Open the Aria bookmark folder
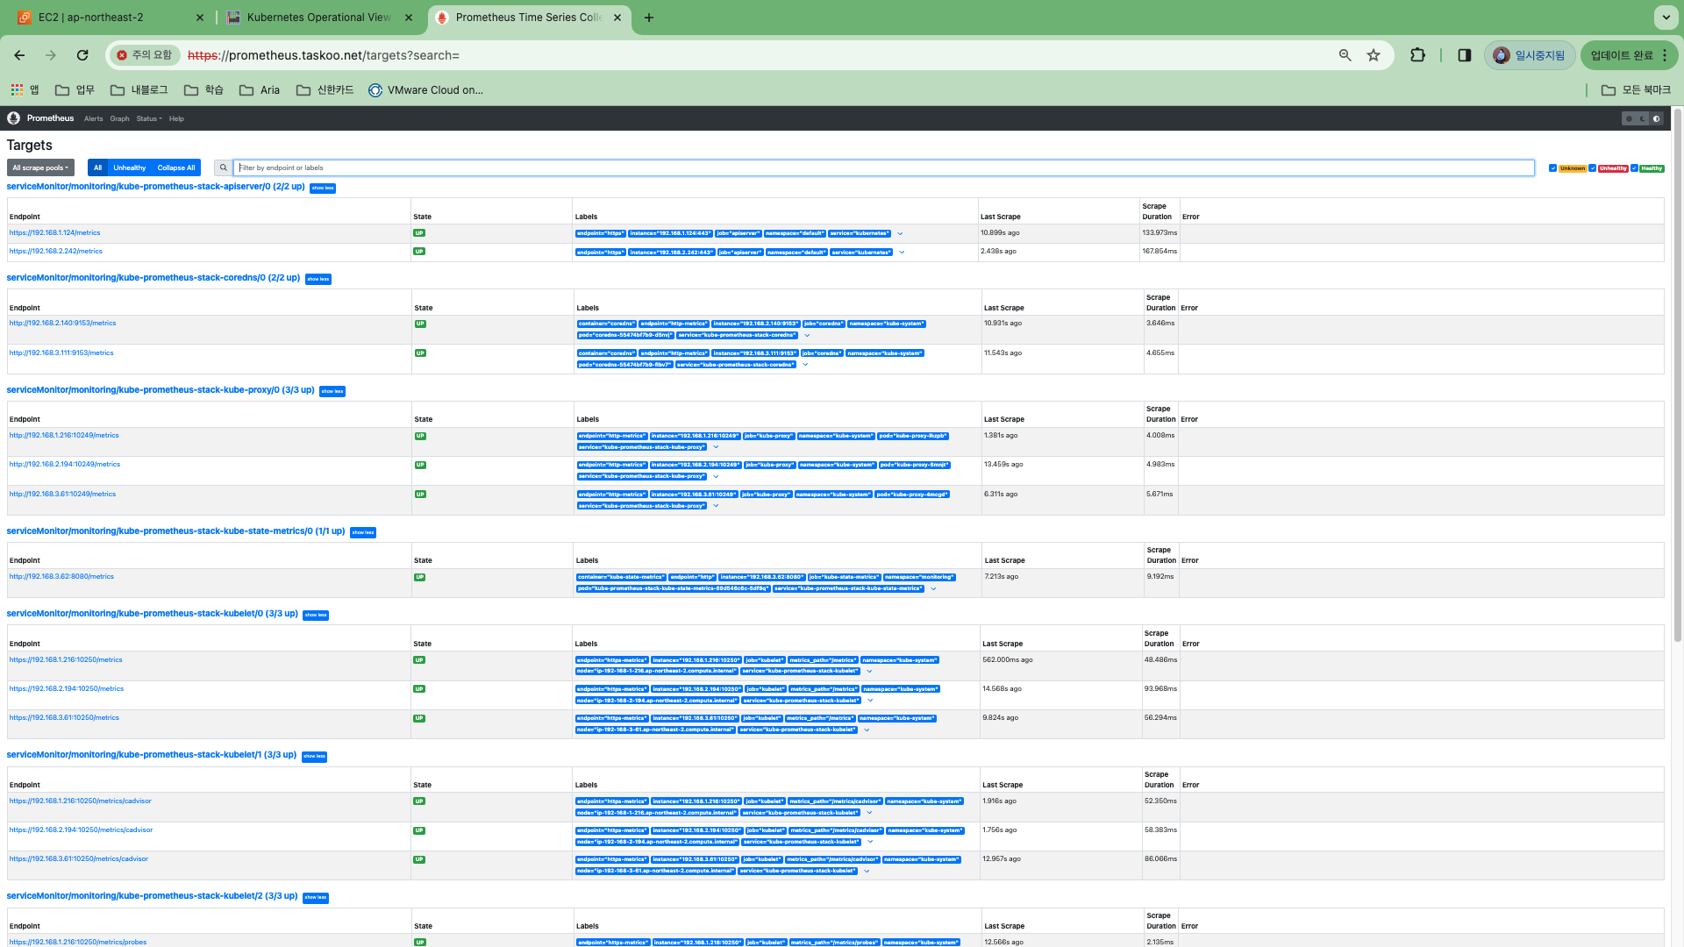 click(260, 90)
